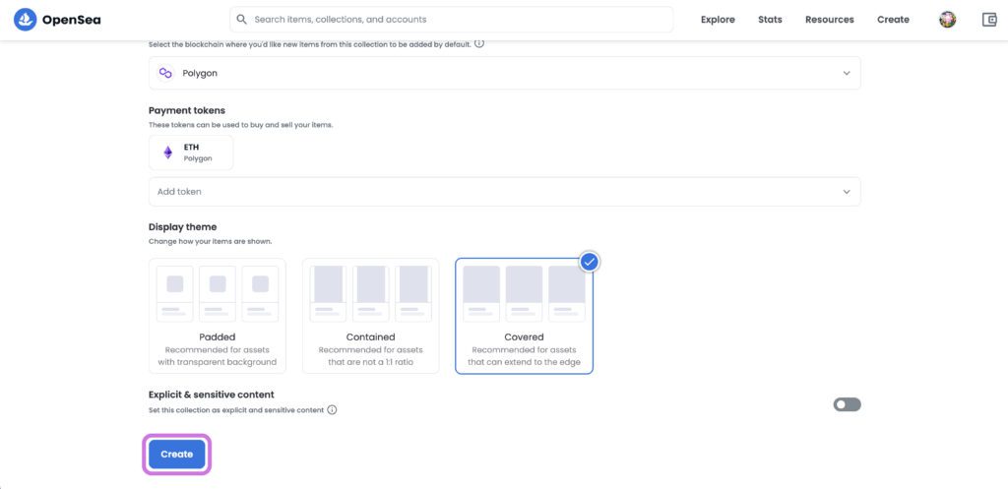
Task: Open the Create menu in header
Action: point(893,20)
